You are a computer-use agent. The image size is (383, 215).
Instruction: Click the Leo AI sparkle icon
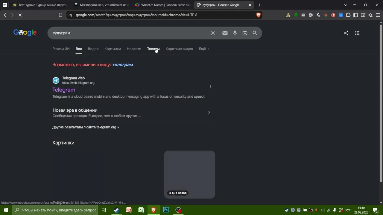(x=371, y=15)
